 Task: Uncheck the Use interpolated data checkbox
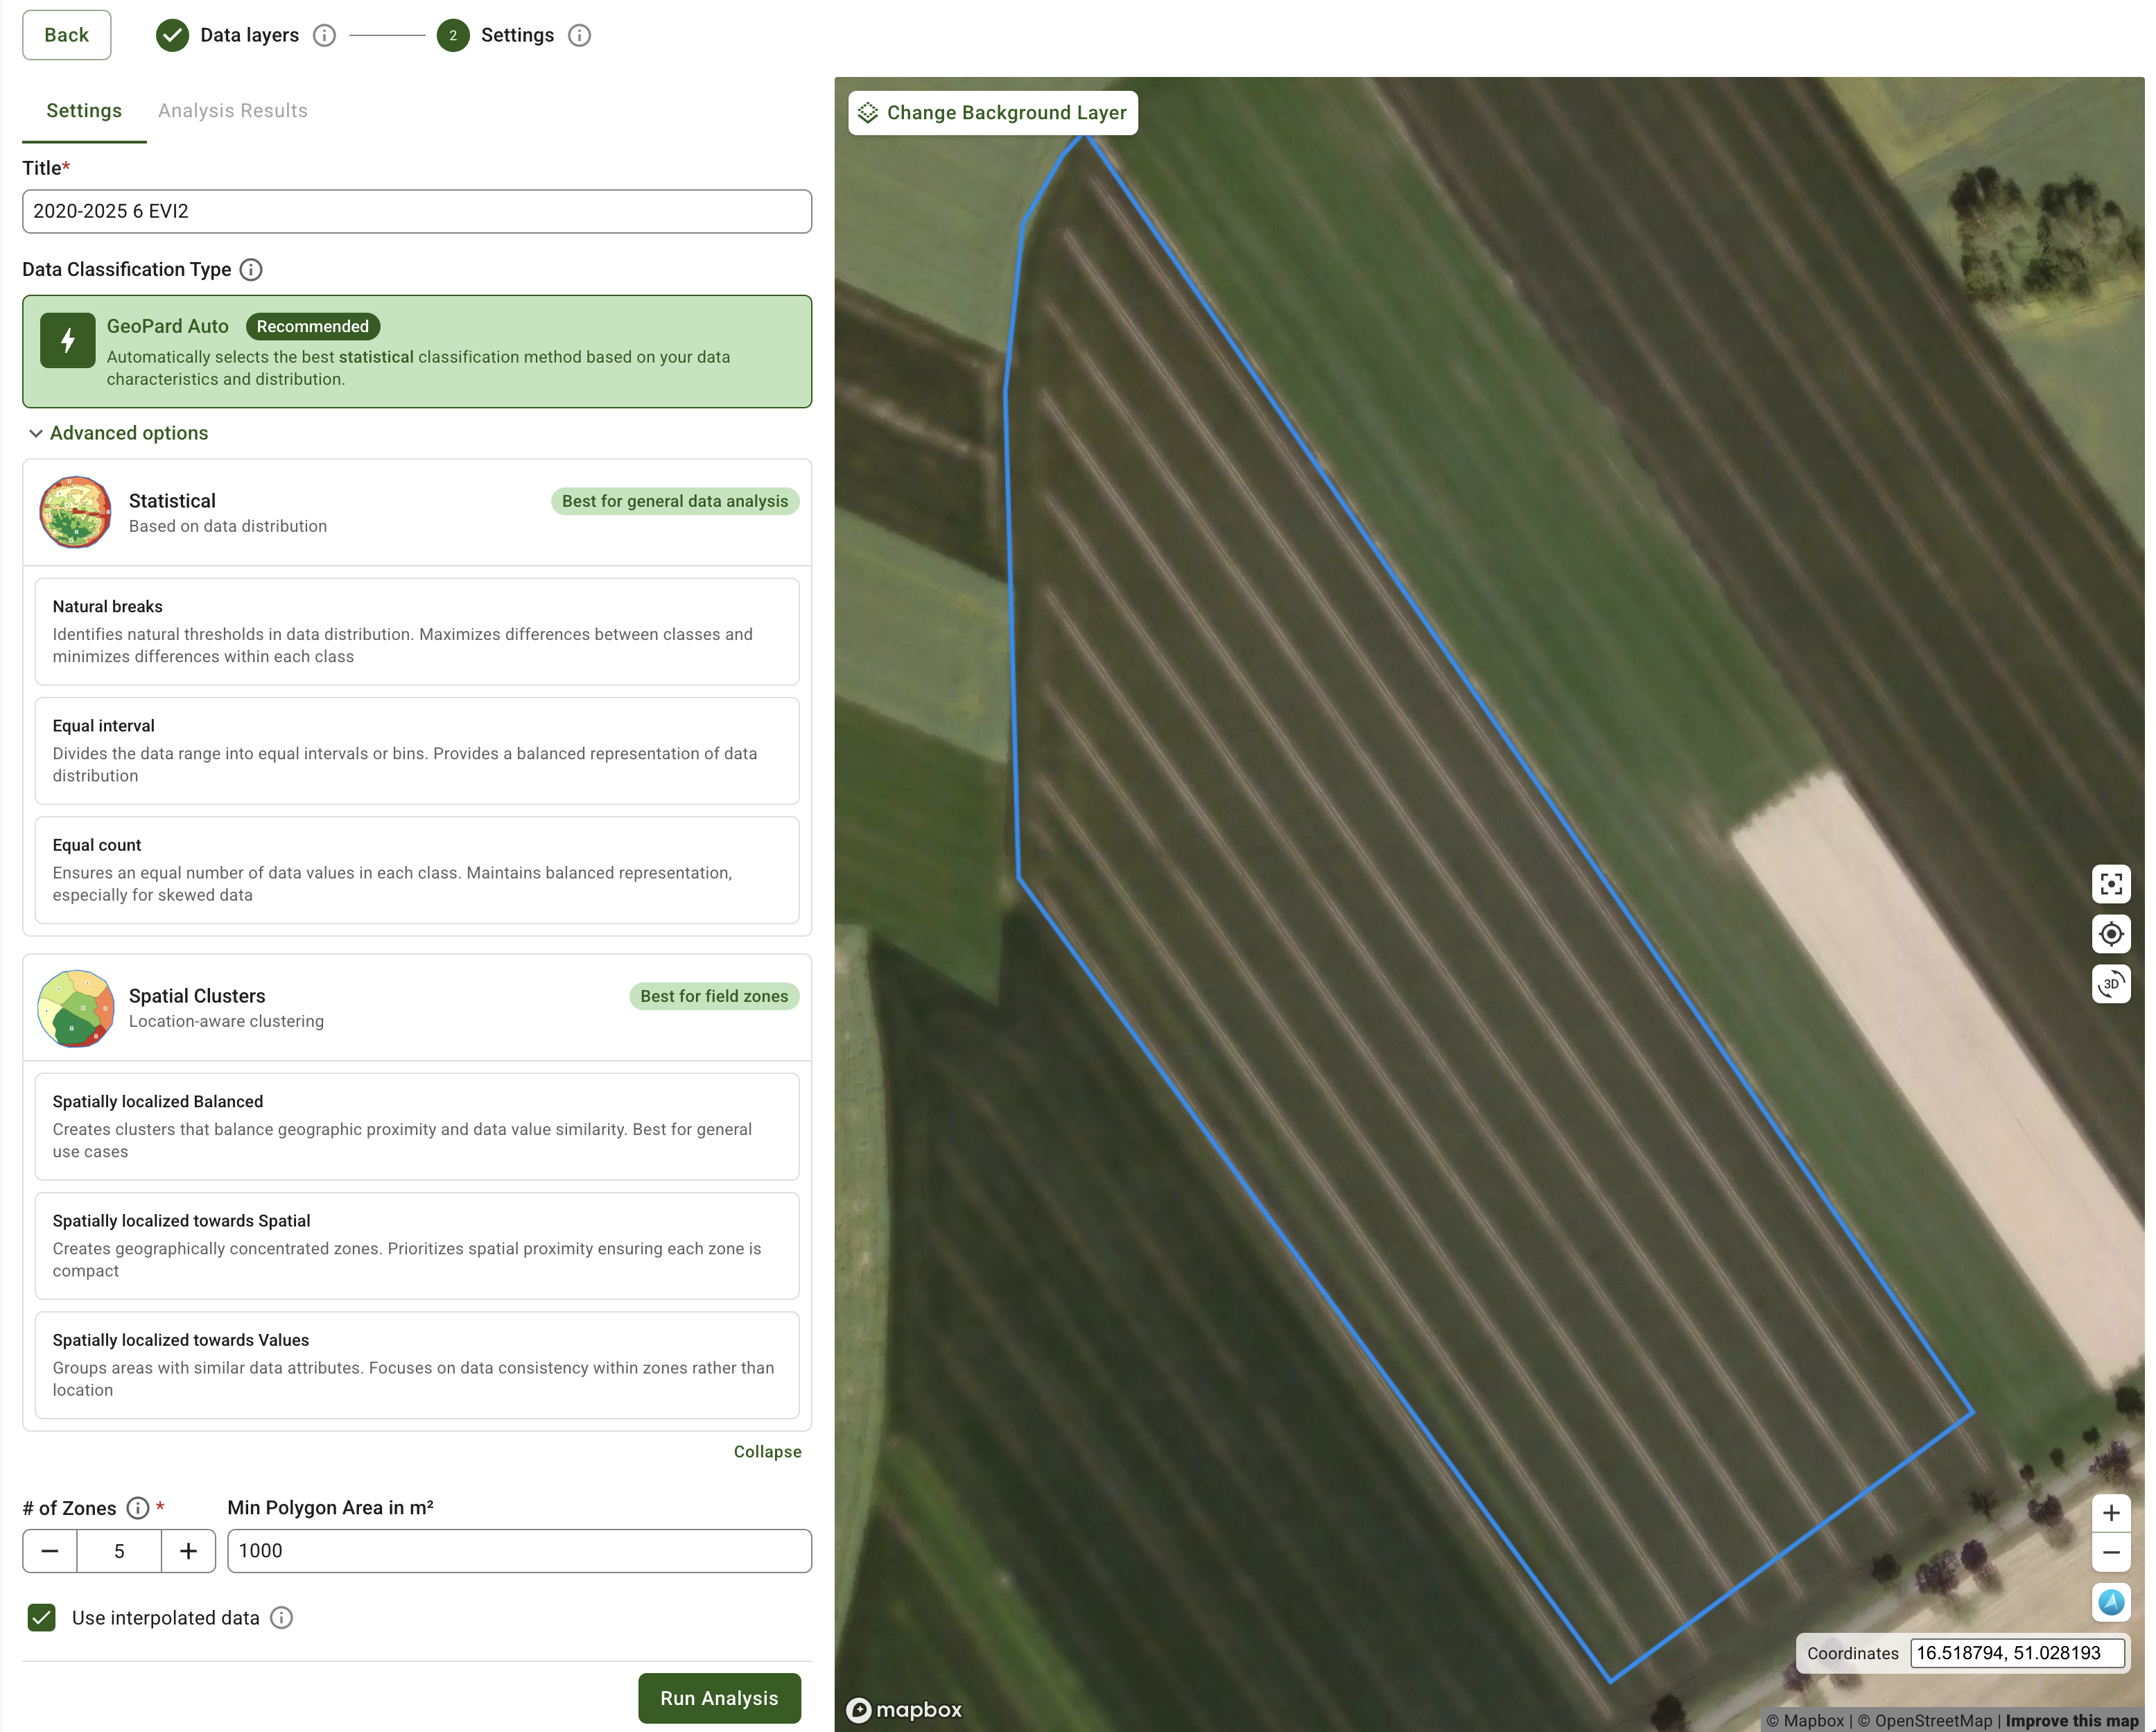click(x=42, y=1618)
